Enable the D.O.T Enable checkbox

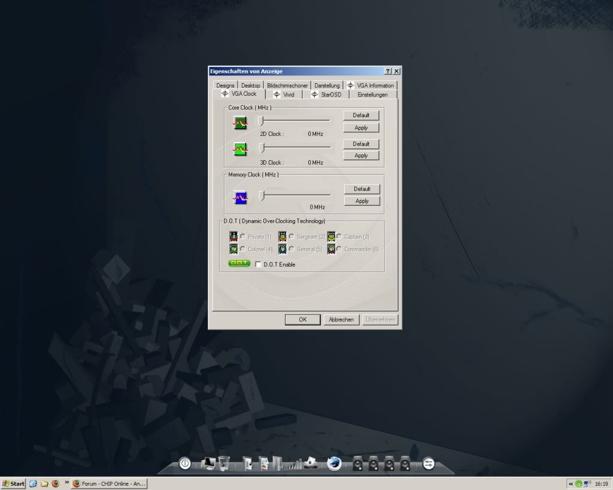258,264
